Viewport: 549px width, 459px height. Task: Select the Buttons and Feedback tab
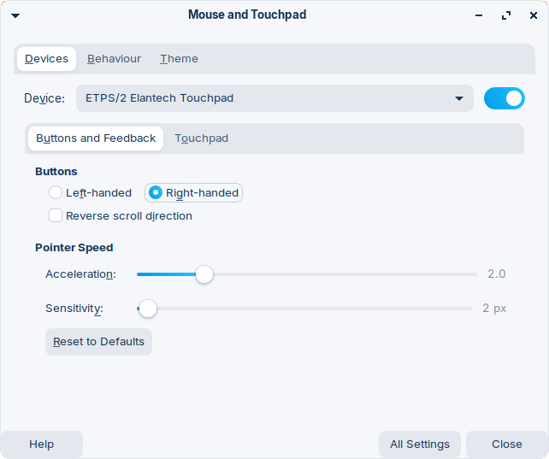click(96, 138)
